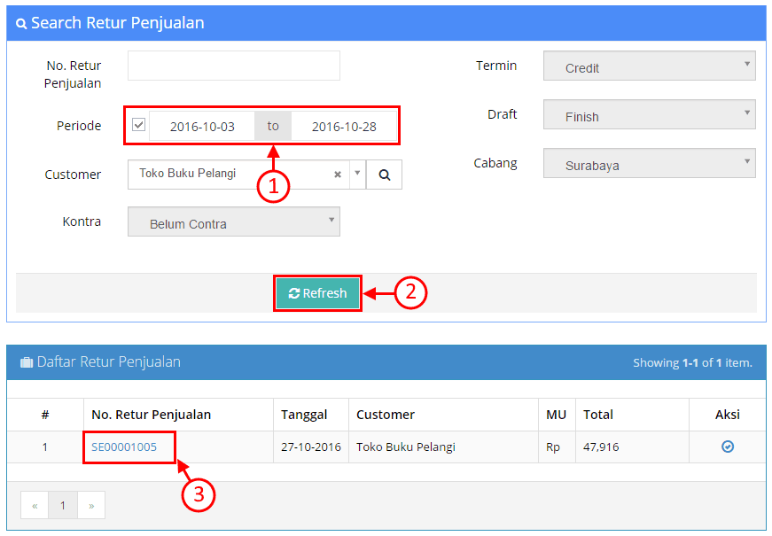
Task: Open return document SE00001005
Action: [x=124, y=447]
